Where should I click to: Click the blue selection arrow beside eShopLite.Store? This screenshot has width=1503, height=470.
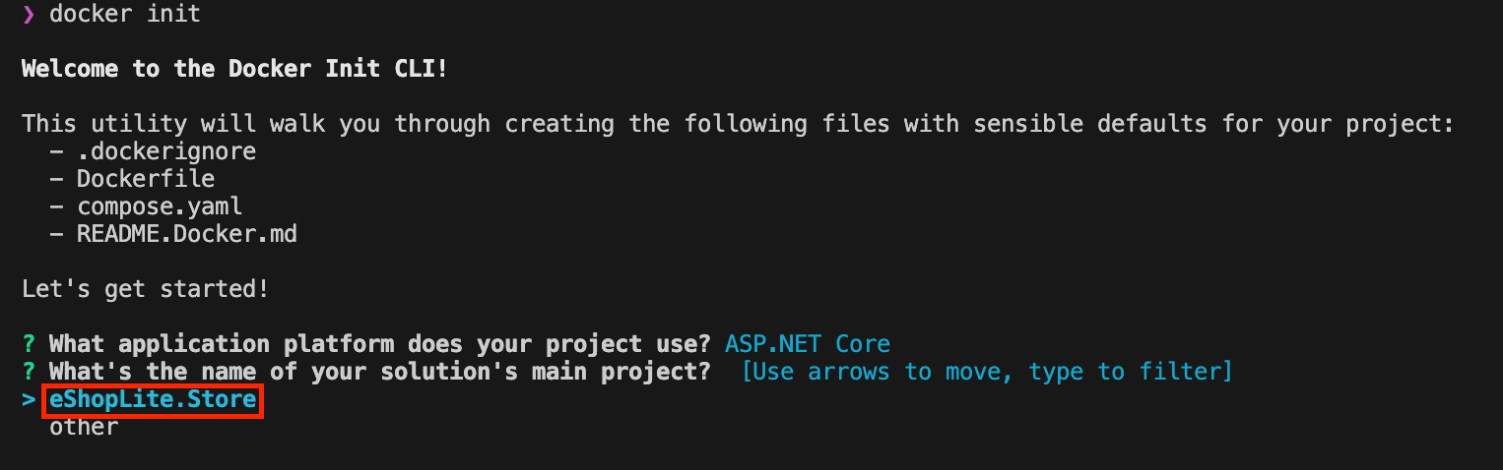[x=29, y=400]
